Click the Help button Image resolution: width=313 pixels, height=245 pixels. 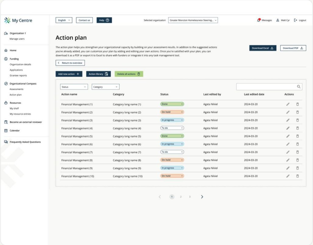point(104,20)
